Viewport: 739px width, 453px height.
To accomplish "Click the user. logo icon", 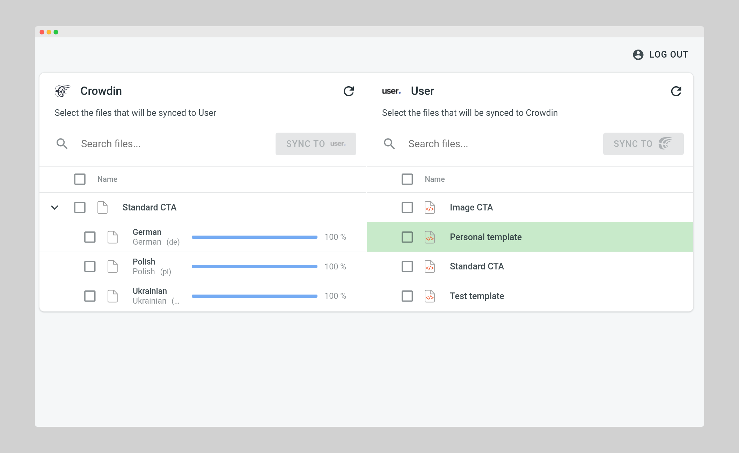I will tap(391, 91).
